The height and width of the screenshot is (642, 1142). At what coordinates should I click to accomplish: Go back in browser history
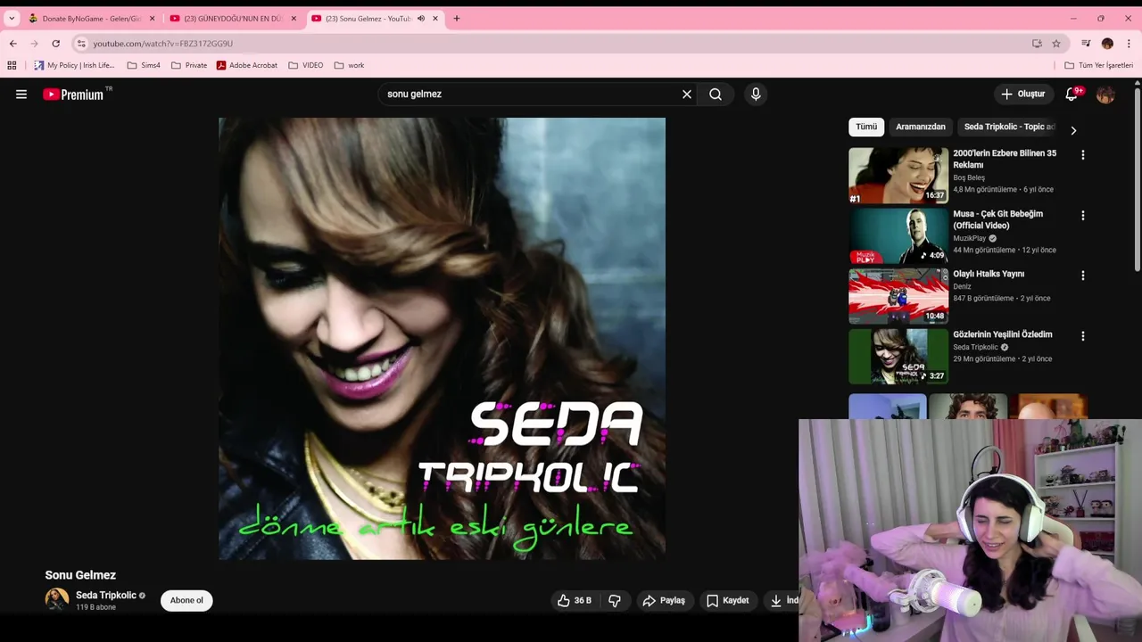point(12,43)
